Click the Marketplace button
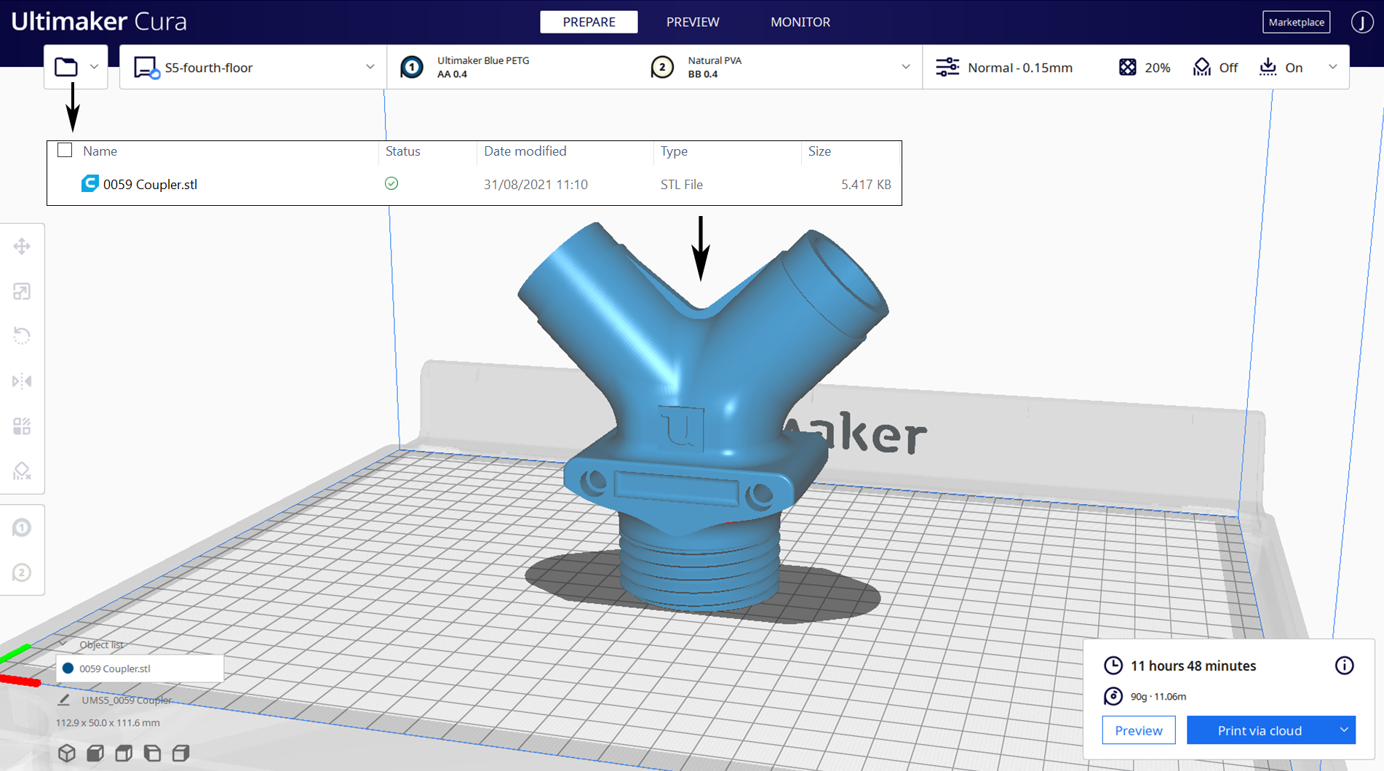1384x771 pixels. tap(1296, 22)
